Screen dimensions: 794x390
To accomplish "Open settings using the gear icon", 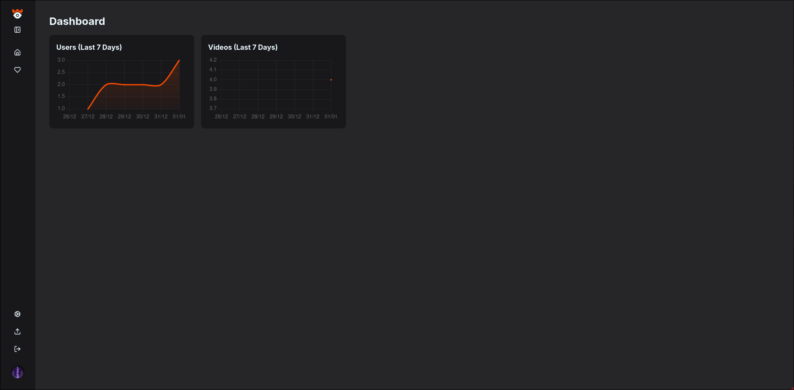I will click(x=17, y=314).
